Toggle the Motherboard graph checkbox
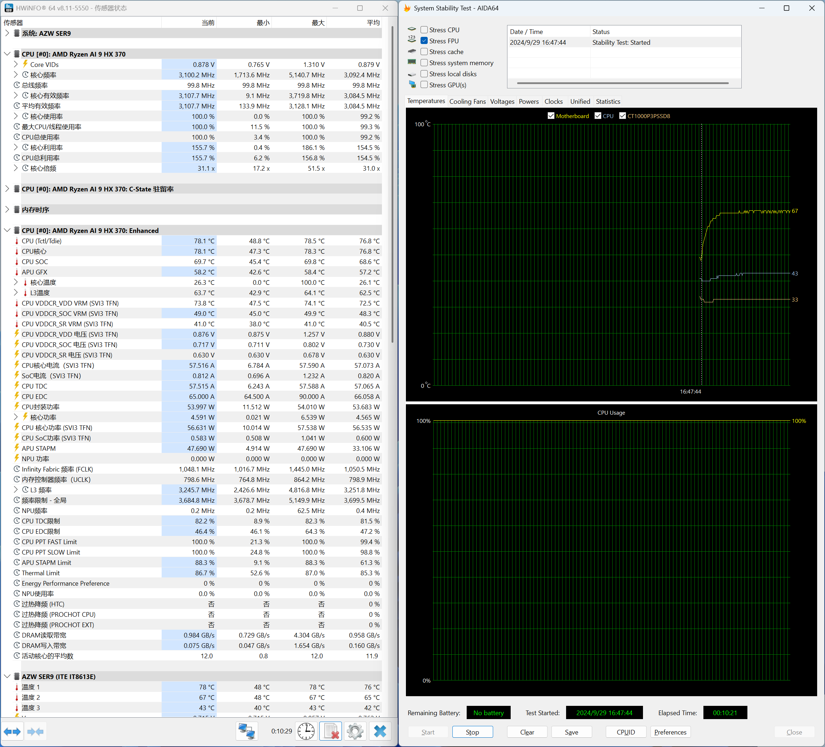Viewport: 825px width, 747px height. [551, 116]
